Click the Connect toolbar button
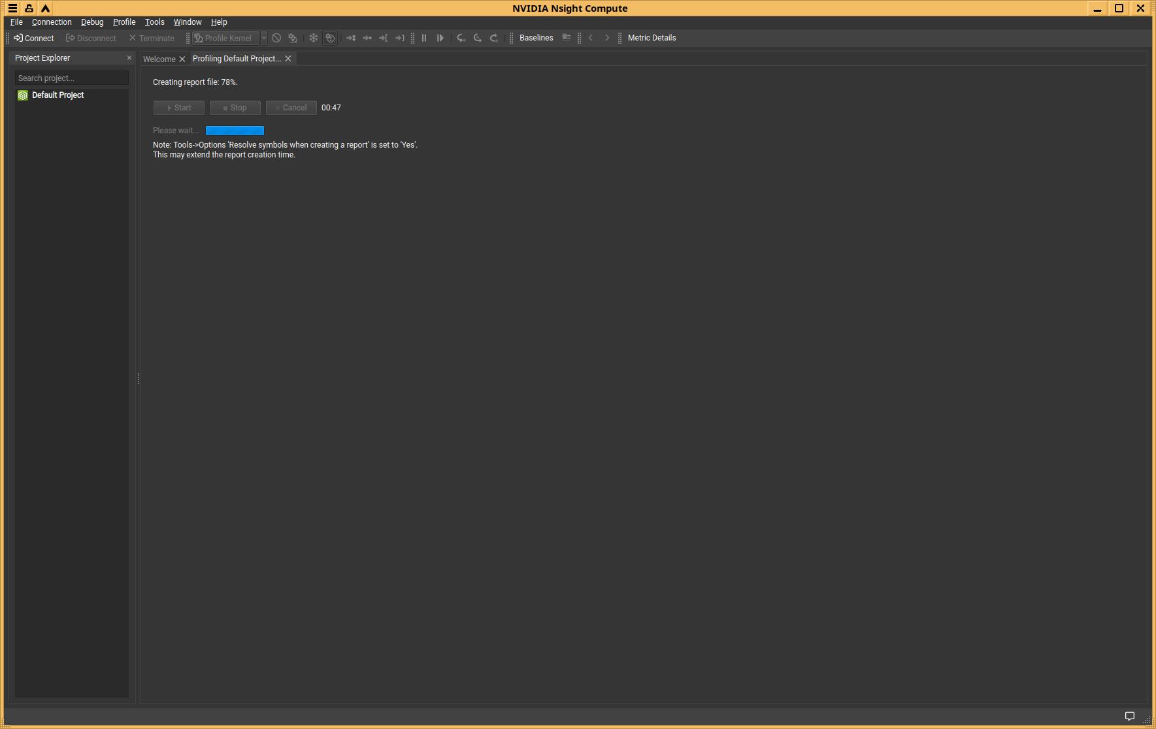 pyautogui.click(x=34, y=38)
